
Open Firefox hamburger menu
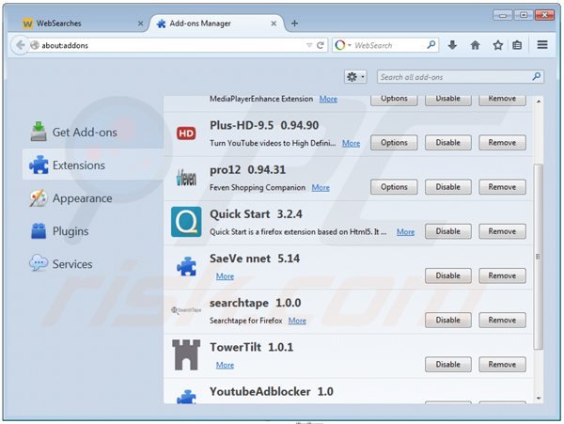tap(542, 44)
